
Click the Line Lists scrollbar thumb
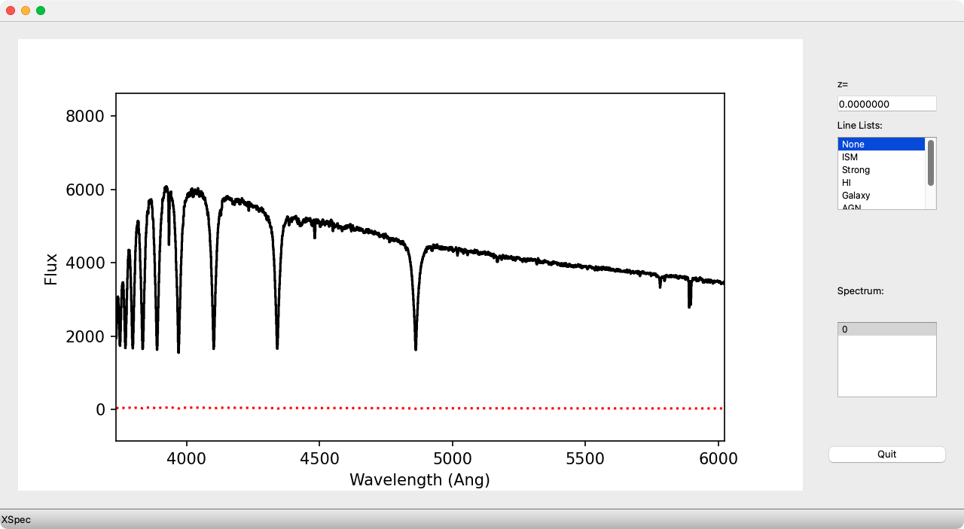931,163
